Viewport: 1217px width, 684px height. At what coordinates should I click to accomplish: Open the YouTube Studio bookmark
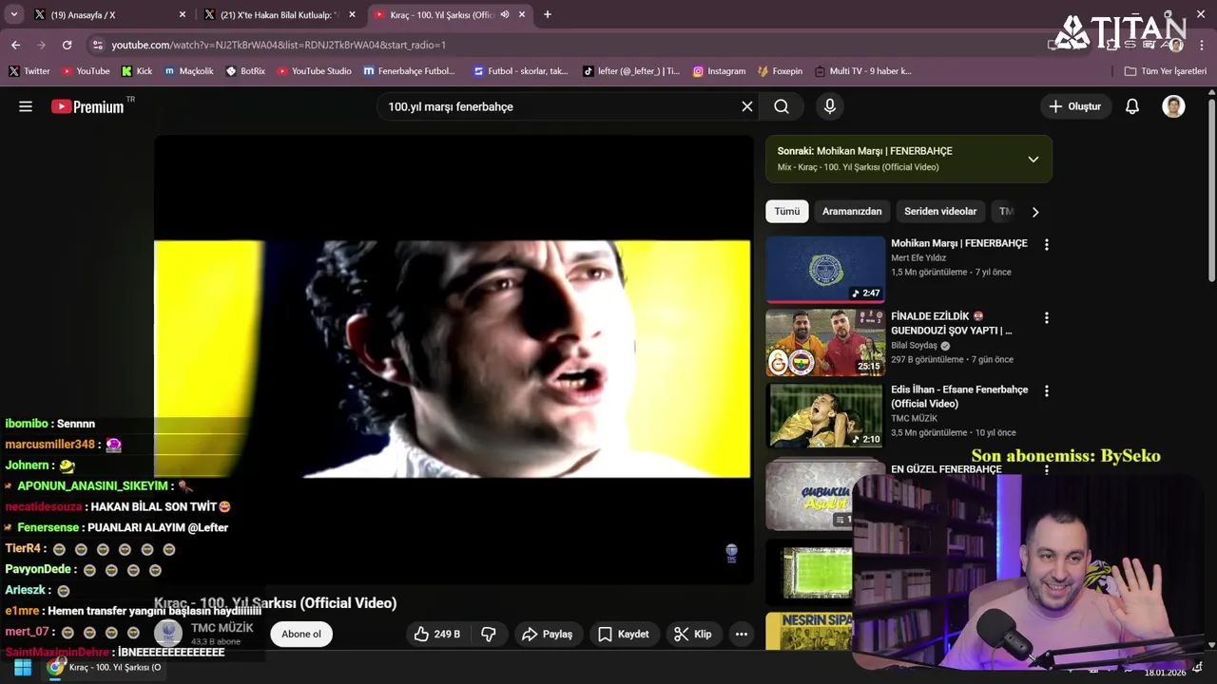click(x=314, y=71)
